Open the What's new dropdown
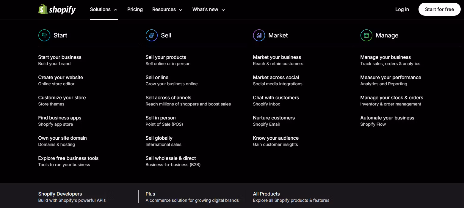Viewport: 464px width, 208px height. coord(209,10)
